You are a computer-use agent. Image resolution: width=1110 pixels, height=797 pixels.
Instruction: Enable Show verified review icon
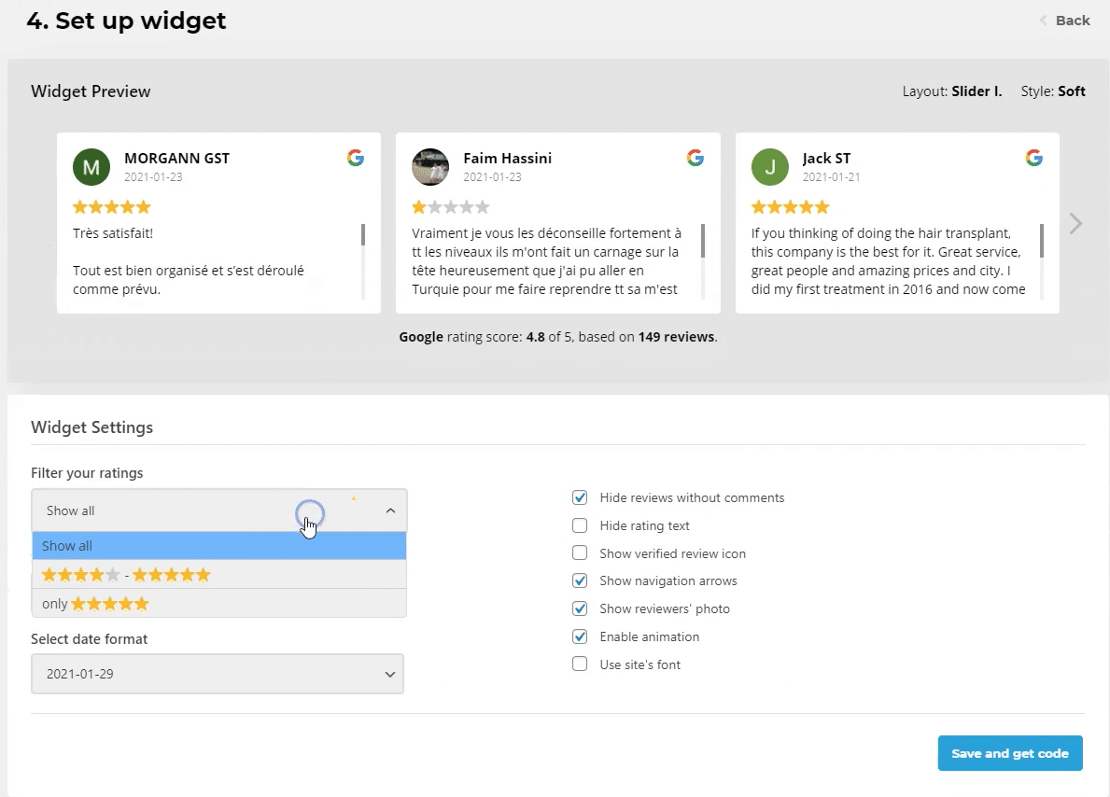click(580, 552)
